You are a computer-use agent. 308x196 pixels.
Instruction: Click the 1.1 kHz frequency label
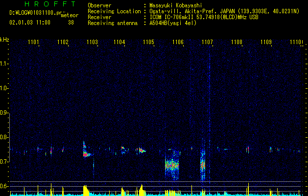point(4,64)
